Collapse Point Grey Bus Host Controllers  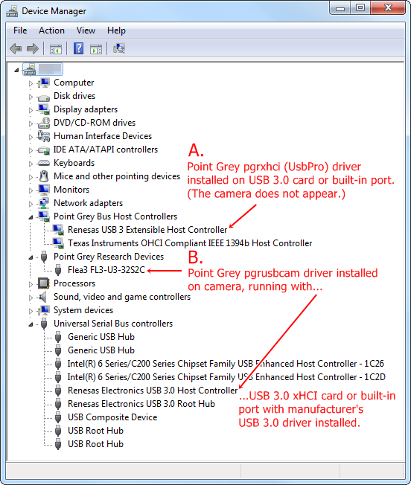click(31, 217)
